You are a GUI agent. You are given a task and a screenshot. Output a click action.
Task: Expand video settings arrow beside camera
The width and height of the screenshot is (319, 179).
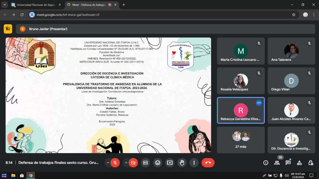126,163
